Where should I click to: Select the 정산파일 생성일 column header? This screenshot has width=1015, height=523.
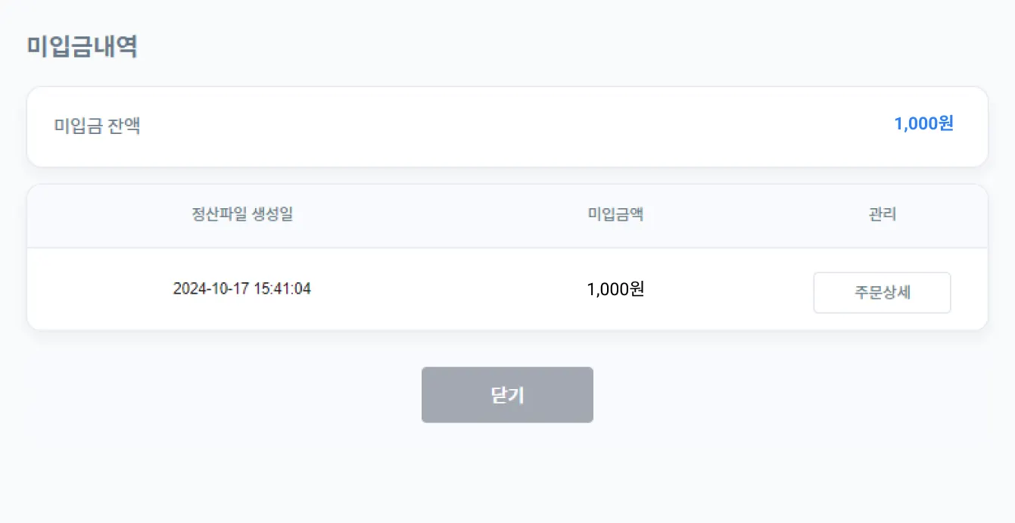point(242,215)
